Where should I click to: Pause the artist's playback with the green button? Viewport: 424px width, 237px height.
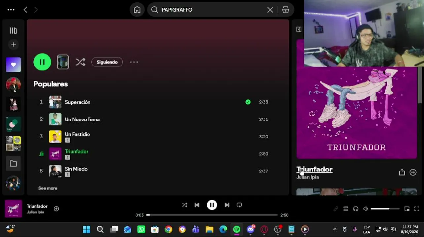(42, 62)
